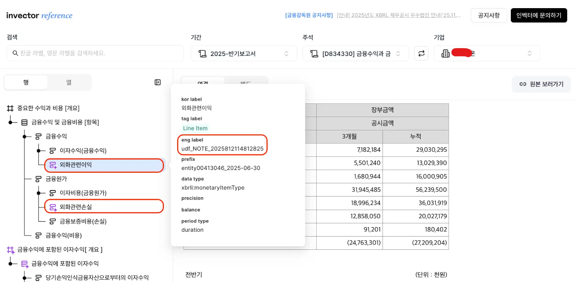Open the 공지사항 button
Image resolution: width=575 pixels, height=282 pixels.
coord(489,15)
